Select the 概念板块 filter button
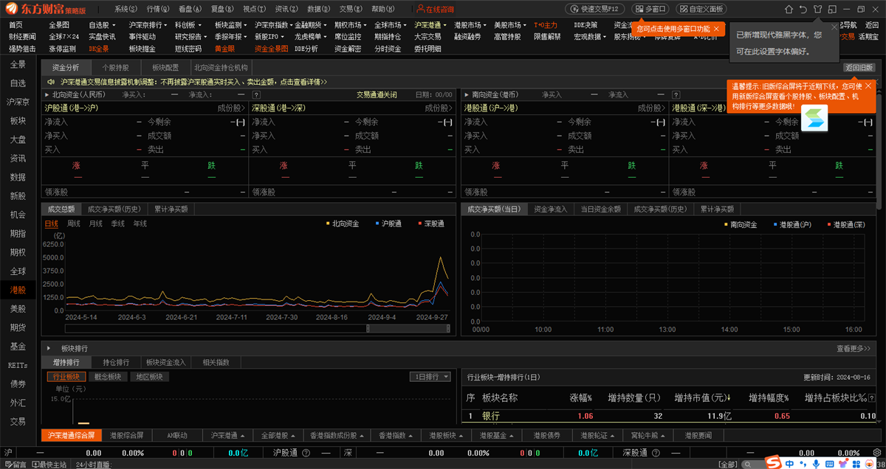The height and width of the screenshot is (469, 886). [108, 377]
